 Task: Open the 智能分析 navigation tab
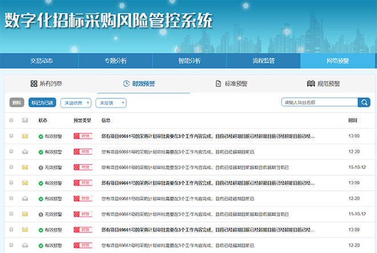189,61
